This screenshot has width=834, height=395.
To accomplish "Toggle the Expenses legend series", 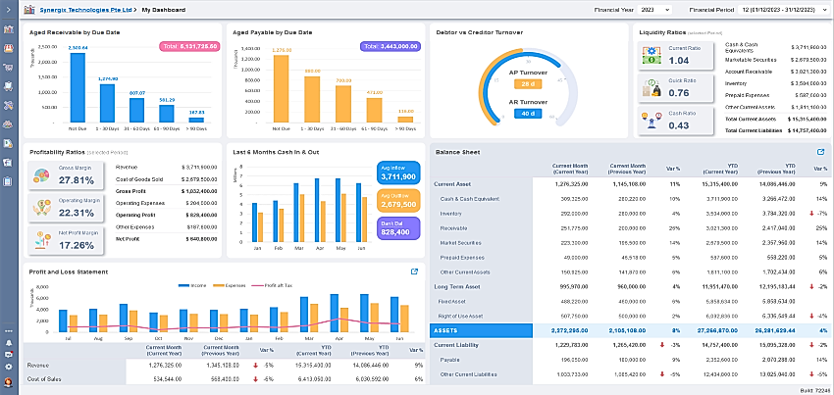I will pyautogui.click(x=230, y=285).
